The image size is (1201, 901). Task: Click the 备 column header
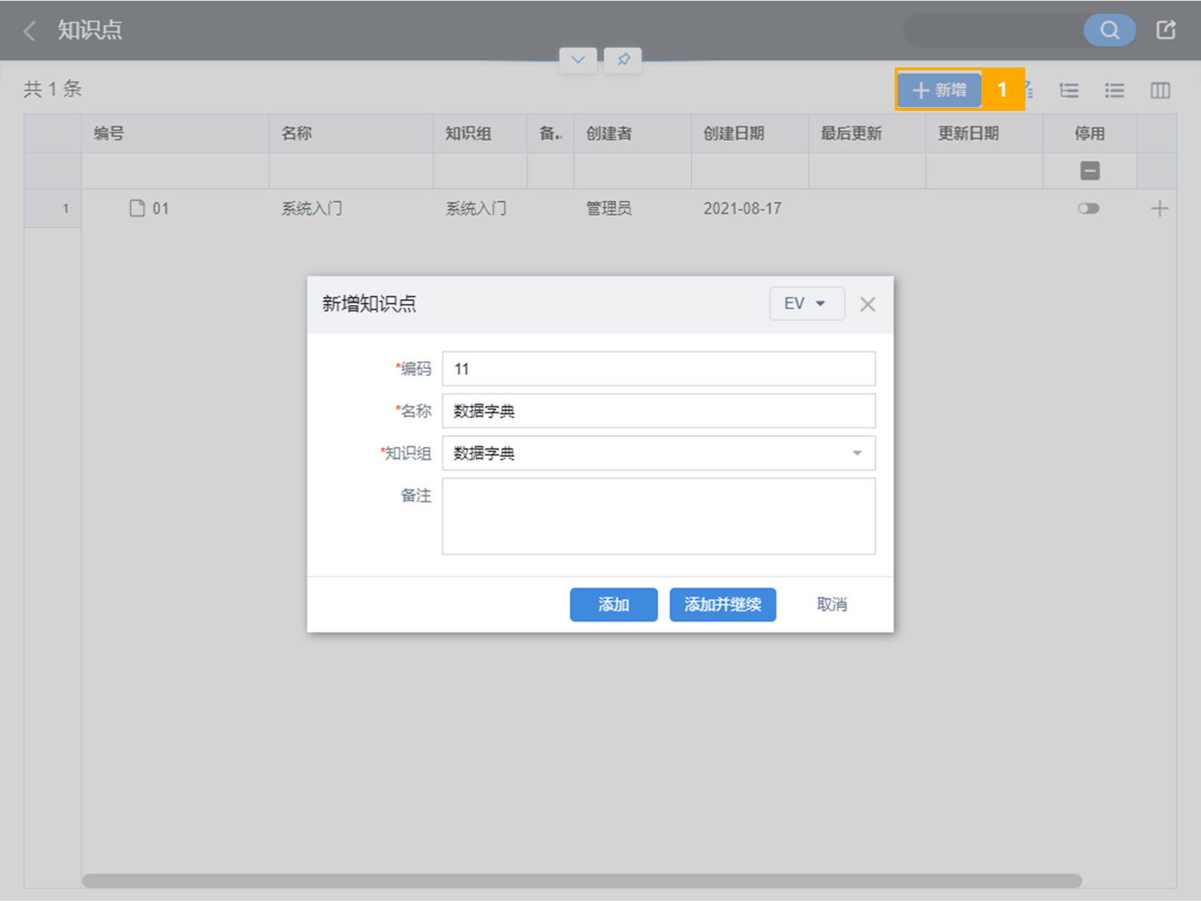(x=551, y=134)
